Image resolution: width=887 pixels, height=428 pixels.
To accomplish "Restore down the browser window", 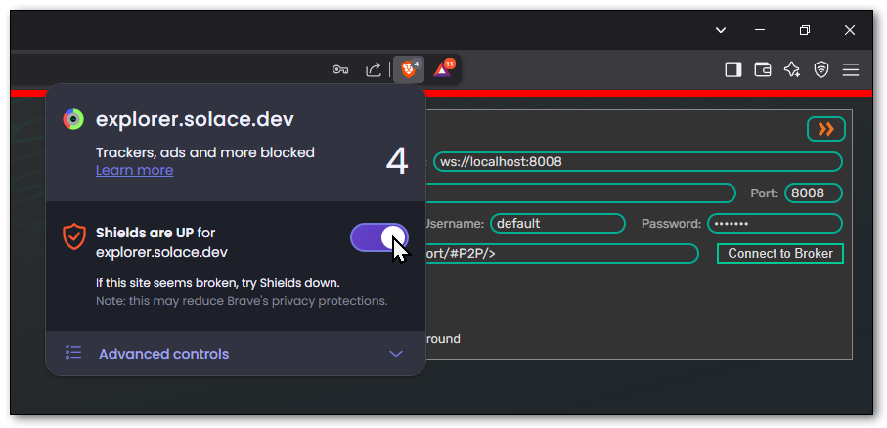I will 805,30.
